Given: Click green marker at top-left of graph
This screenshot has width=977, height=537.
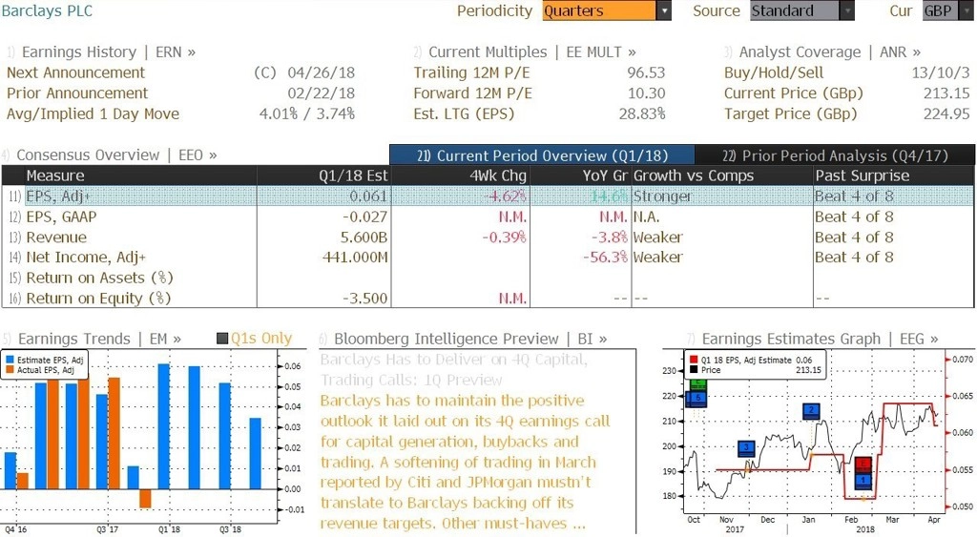Looking at the screenshot, I should (697, 384).
